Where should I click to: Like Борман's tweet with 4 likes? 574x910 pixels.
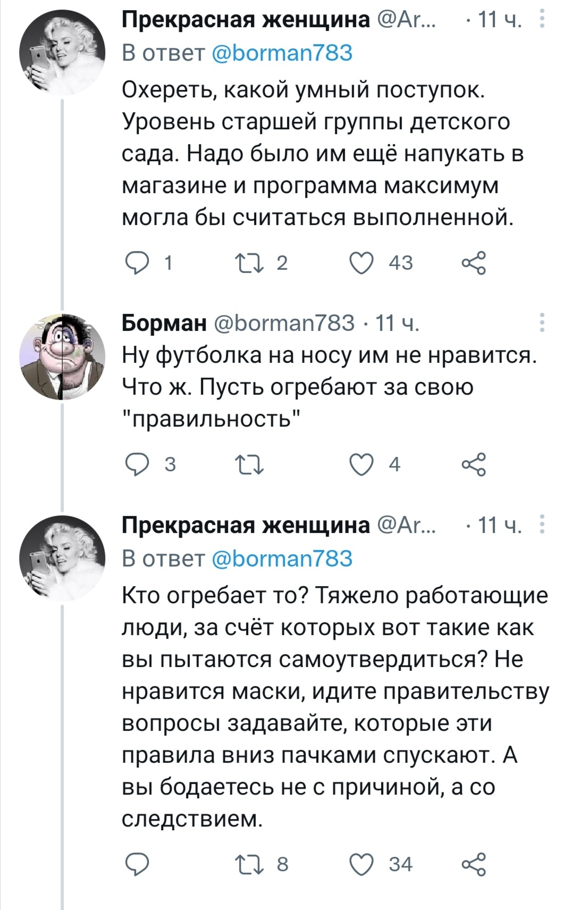pyautogui.click(x=362, y=464)
